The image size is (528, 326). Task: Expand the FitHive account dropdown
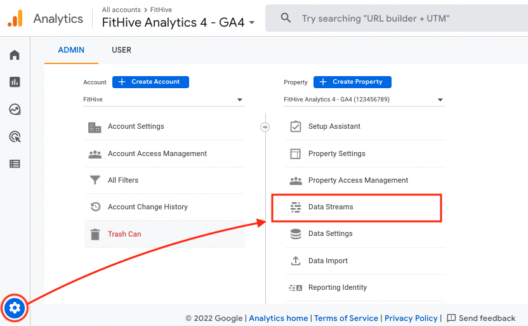coord(164,100)
